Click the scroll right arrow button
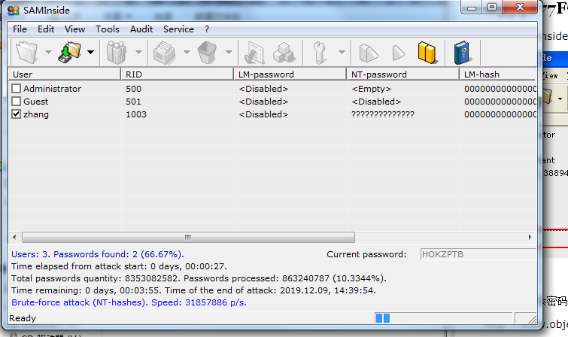This screenshot has width=568, height=337. [x=530, y=238]
